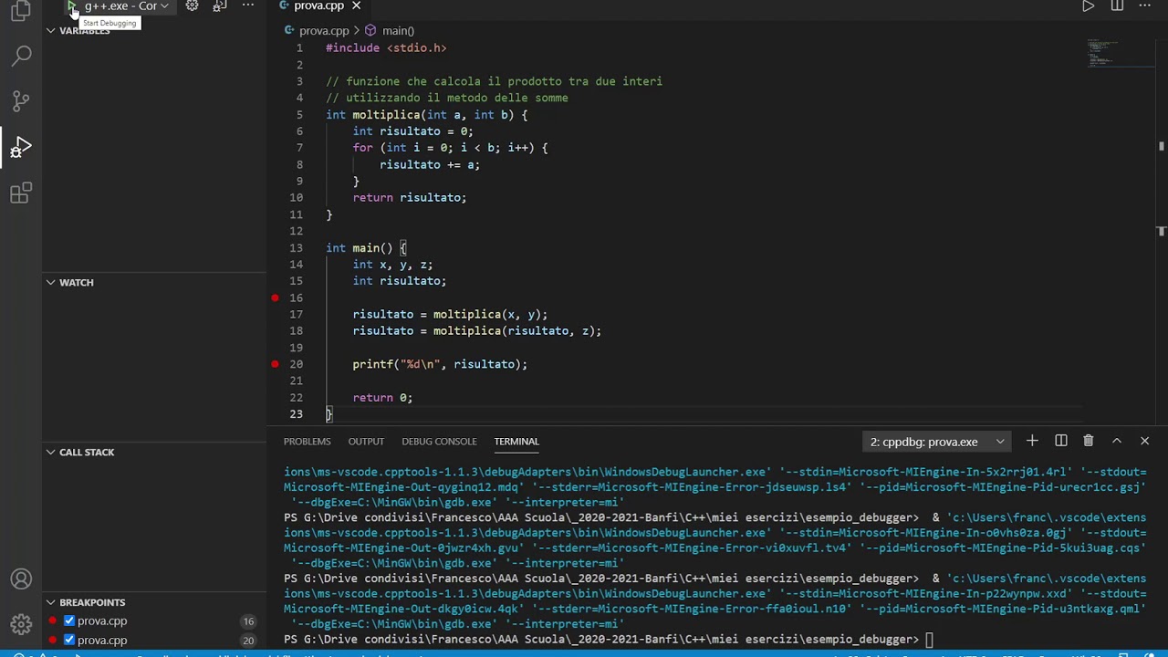Open the Extensions view
1168x657 pixels.
21,193
